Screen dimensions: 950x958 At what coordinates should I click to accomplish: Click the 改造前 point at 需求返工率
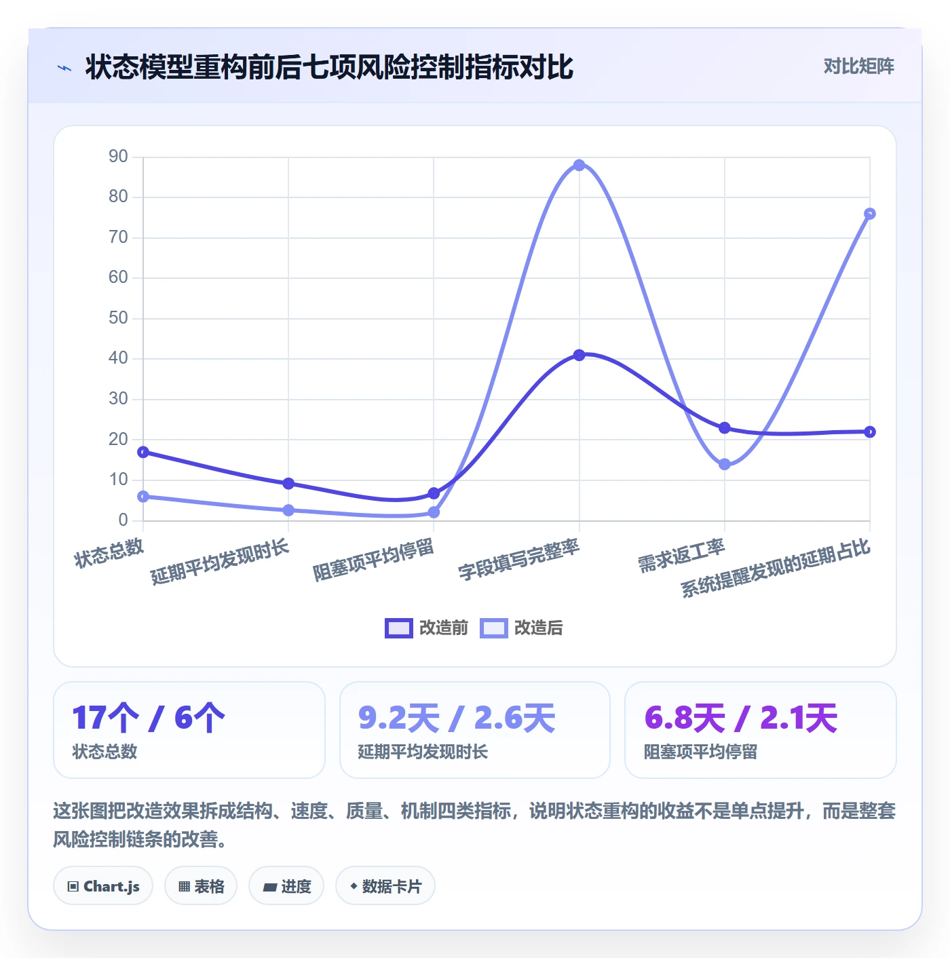click(725, 428)
